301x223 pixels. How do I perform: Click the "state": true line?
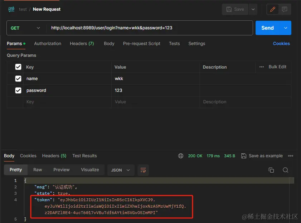[x=52, y=193]
